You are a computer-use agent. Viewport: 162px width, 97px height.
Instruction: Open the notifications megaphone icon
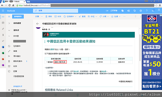click(153, 10)
